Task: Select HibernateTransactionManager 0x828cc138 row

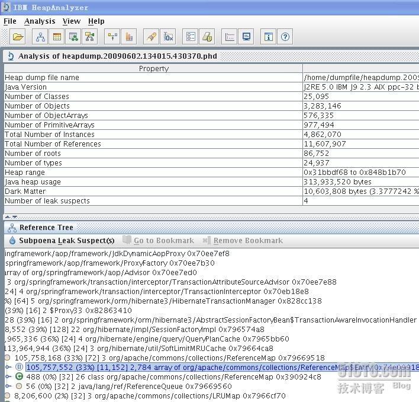Action: tap(163, 301)
